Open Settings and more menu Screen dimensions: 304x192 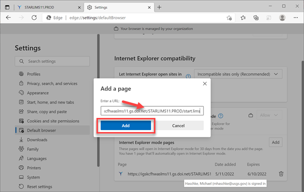296,18
